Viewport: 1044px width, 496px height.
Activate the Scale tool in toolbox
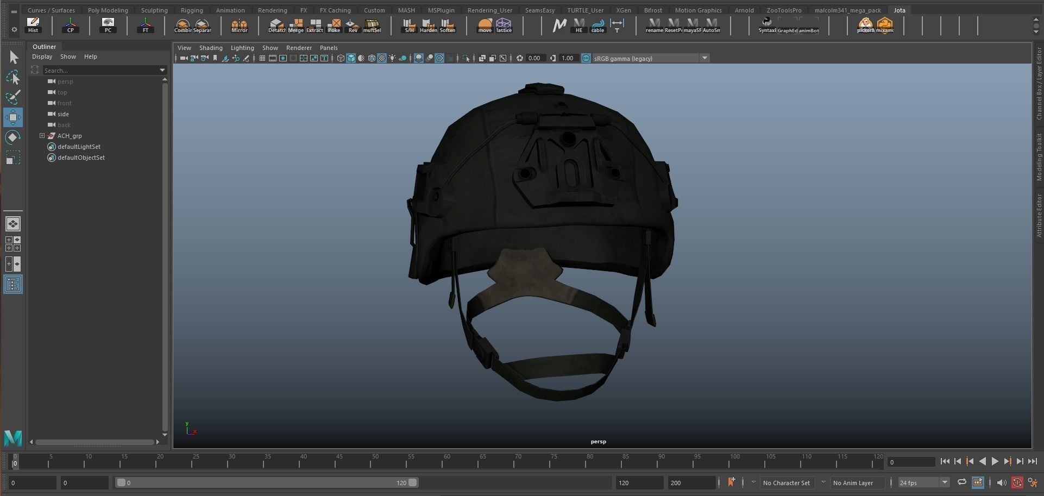(13, 158)
